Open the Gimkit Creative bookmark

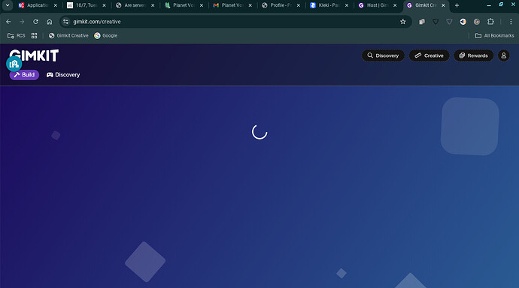tap(68, 36)
